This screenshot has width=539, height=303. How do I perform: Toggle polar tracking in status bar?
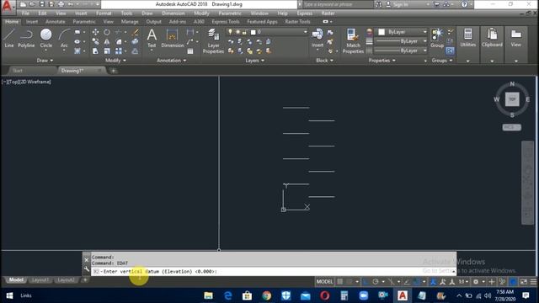(376, 282)
